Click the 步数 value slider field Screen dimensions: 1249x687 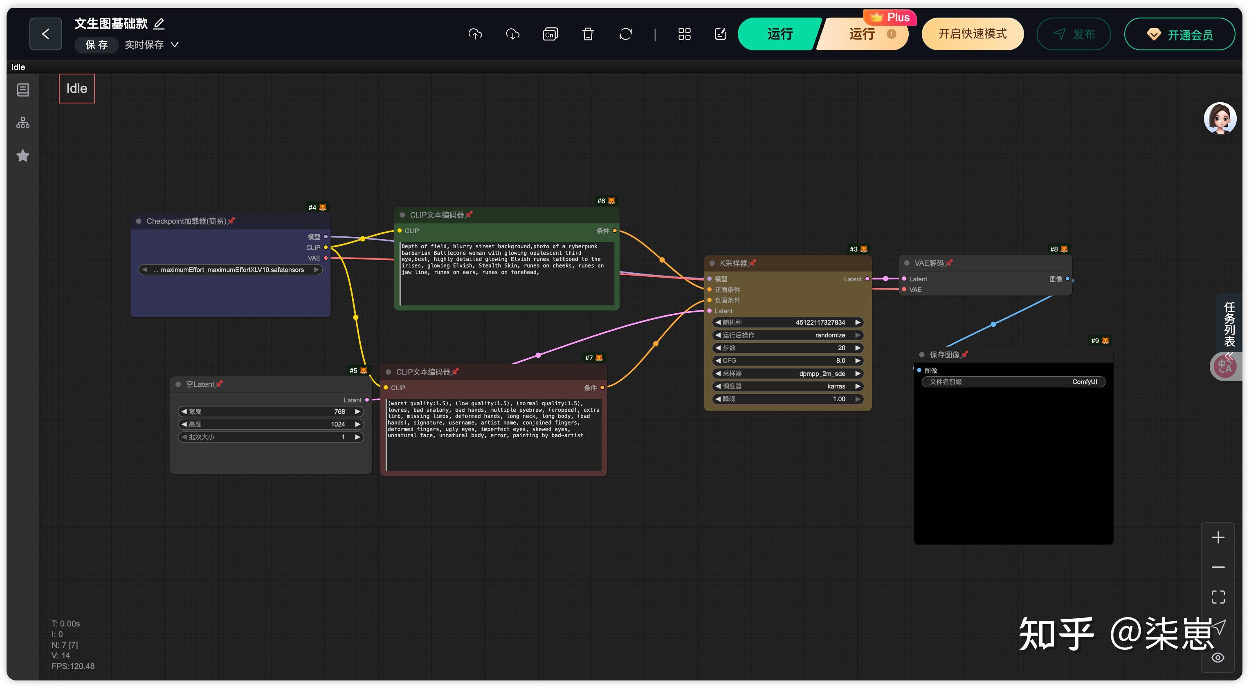click(x=787, y=348)
